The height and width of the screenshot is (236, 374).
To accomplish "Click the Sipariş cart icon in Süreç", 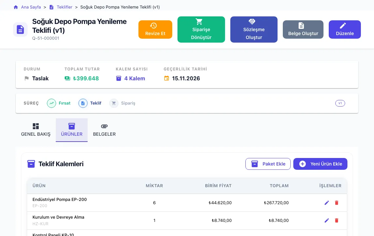I will click(114, 103).
